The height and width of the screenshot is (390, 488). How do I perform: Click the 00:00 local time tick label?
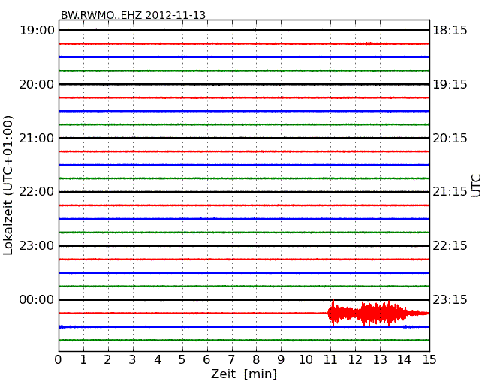(x=37, y=299)
